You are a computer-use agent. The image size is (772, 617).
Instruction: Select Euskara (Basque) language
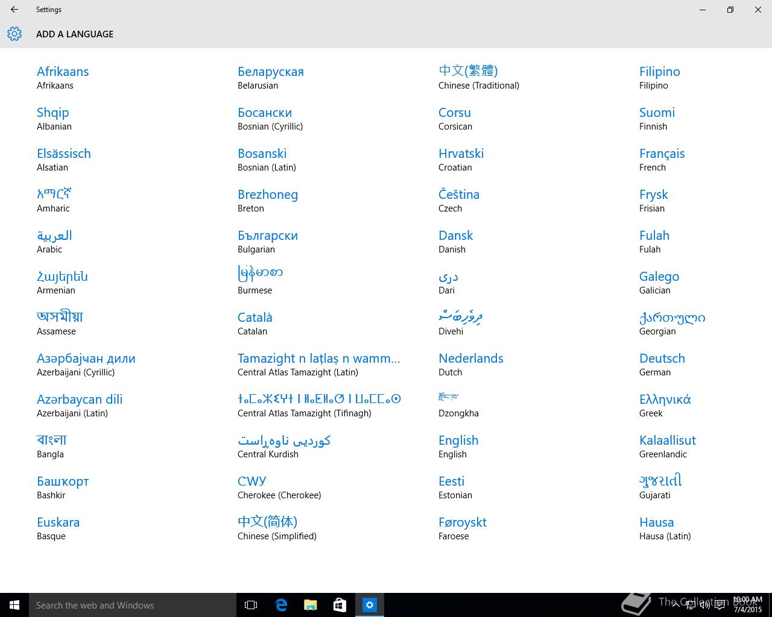click(58, 528)
